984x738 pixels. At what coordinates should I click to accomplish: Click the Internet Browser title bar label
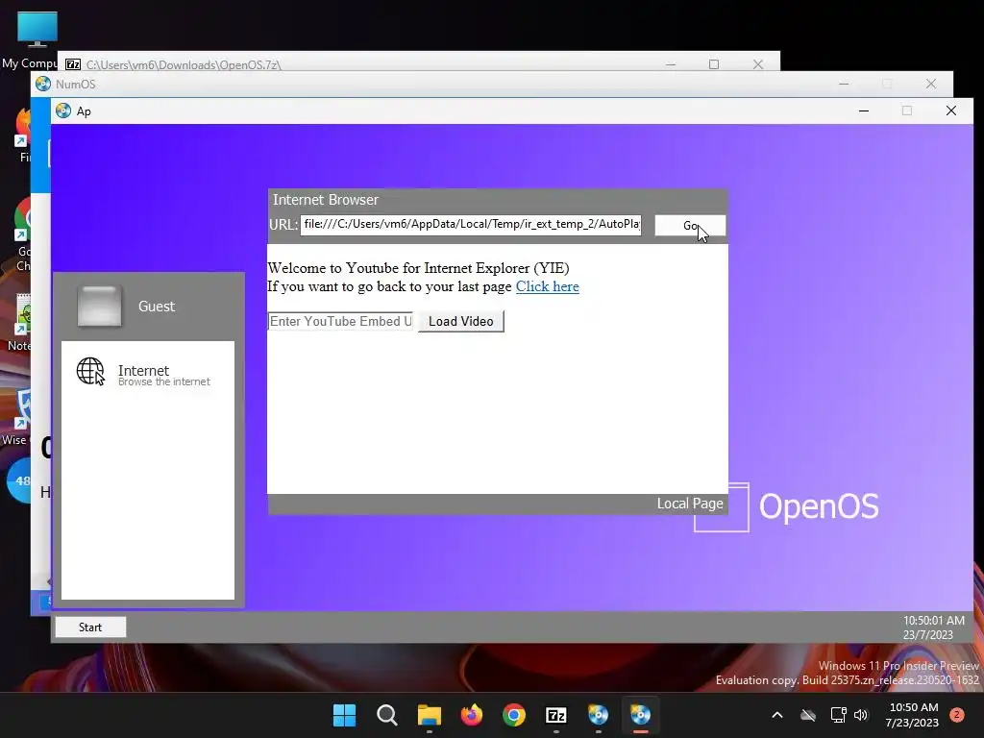click(325, 200)
